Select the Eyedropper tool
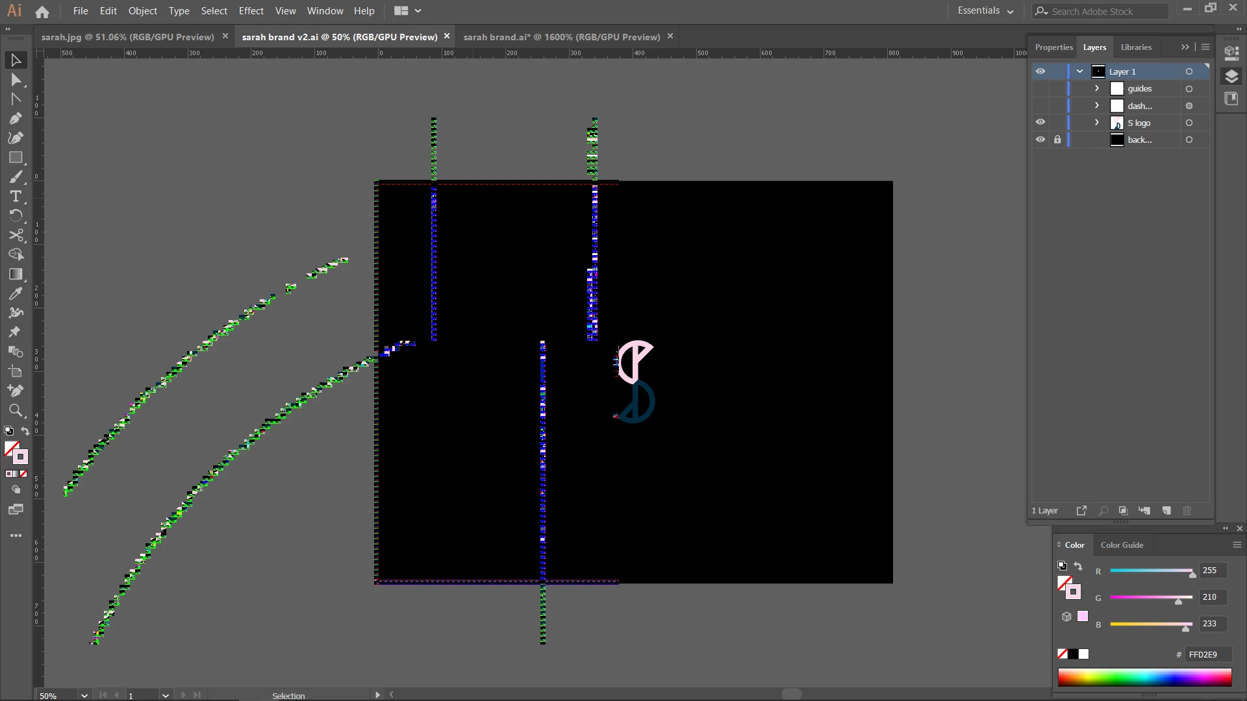 tap(16, 294)
